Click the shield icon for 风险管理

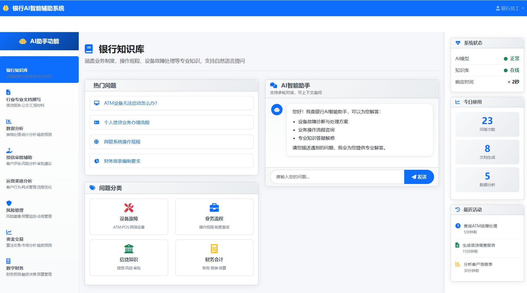[9, 203]
